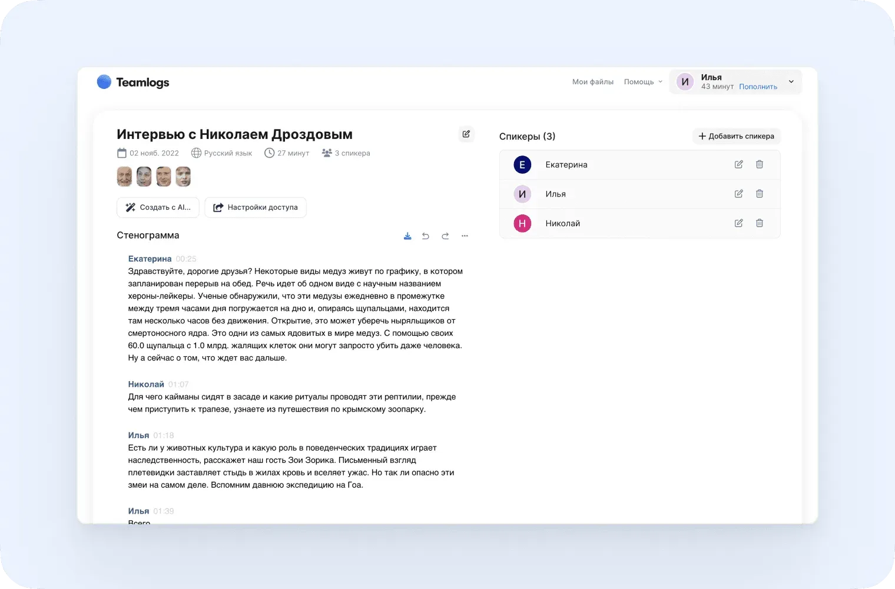
Task: Click the user avatar in header
Action: (x=685, y=82)
